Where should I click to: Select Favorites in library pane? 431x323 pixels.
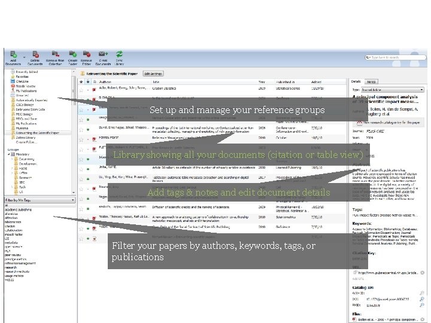click(22, 77)
